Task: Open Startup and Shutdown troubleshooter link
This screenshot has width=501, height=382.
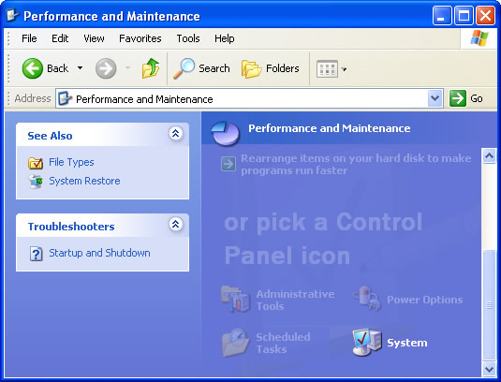Action: click(x=99, y=253)
